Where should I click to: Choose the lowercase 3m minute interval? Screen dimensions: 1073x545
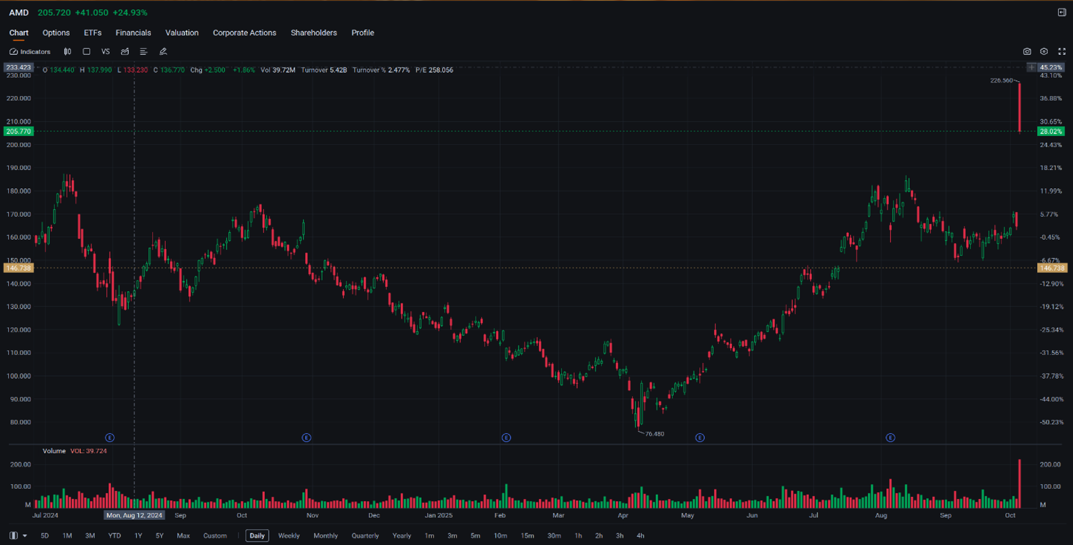(x=452, y=536)
